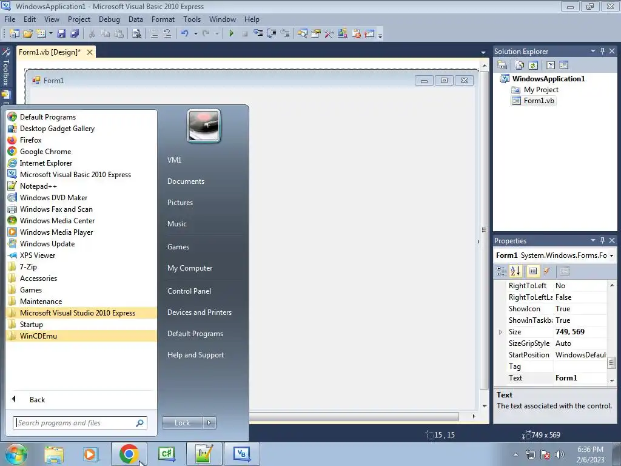Click Show All Files icon in Solution Explorer
This screenshot has height=466, width=621.
(519, 65)
